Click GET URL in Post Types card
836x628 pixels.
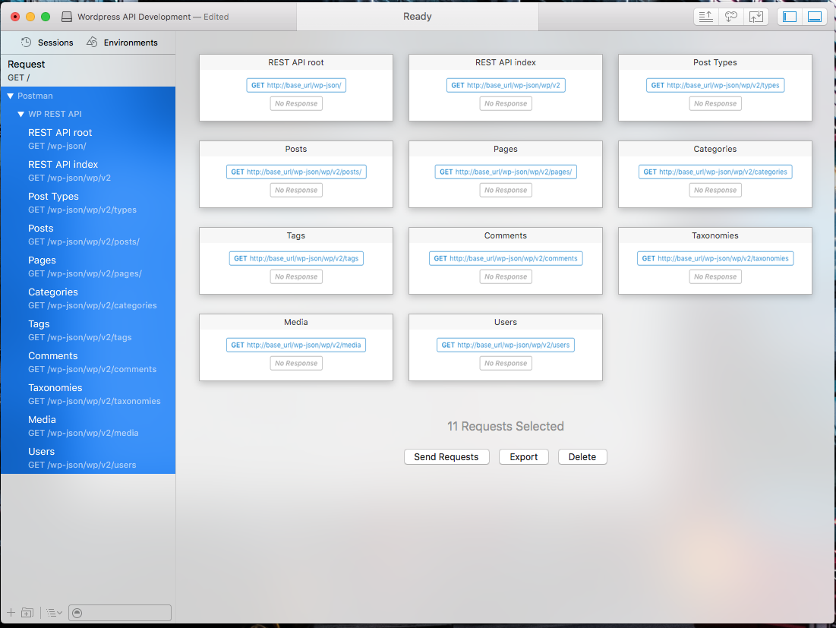pyautogui.click(x=715, y=85)
